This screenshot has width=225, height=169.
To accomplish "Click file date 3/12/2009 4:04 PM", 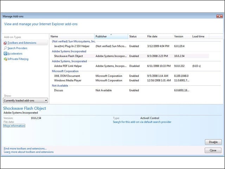I will tap(158, 46).
